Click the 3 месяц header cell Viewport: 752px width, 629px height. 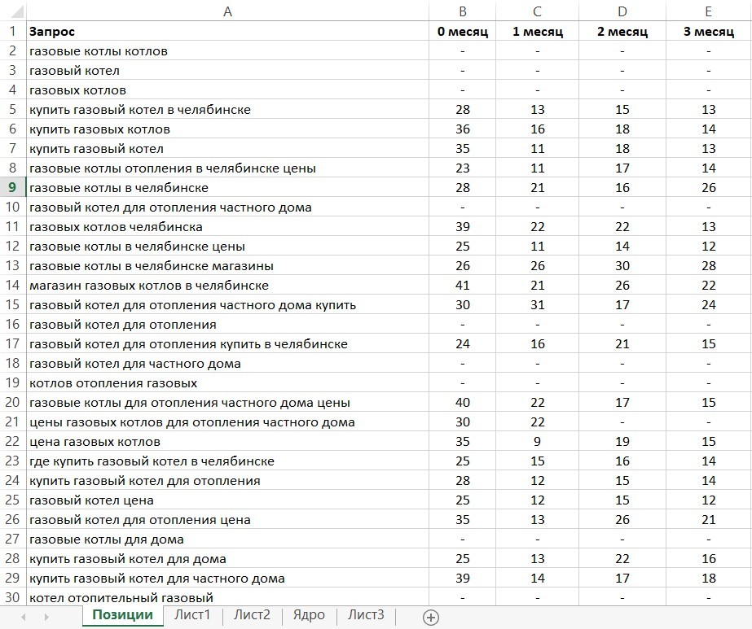coord(708,31)
